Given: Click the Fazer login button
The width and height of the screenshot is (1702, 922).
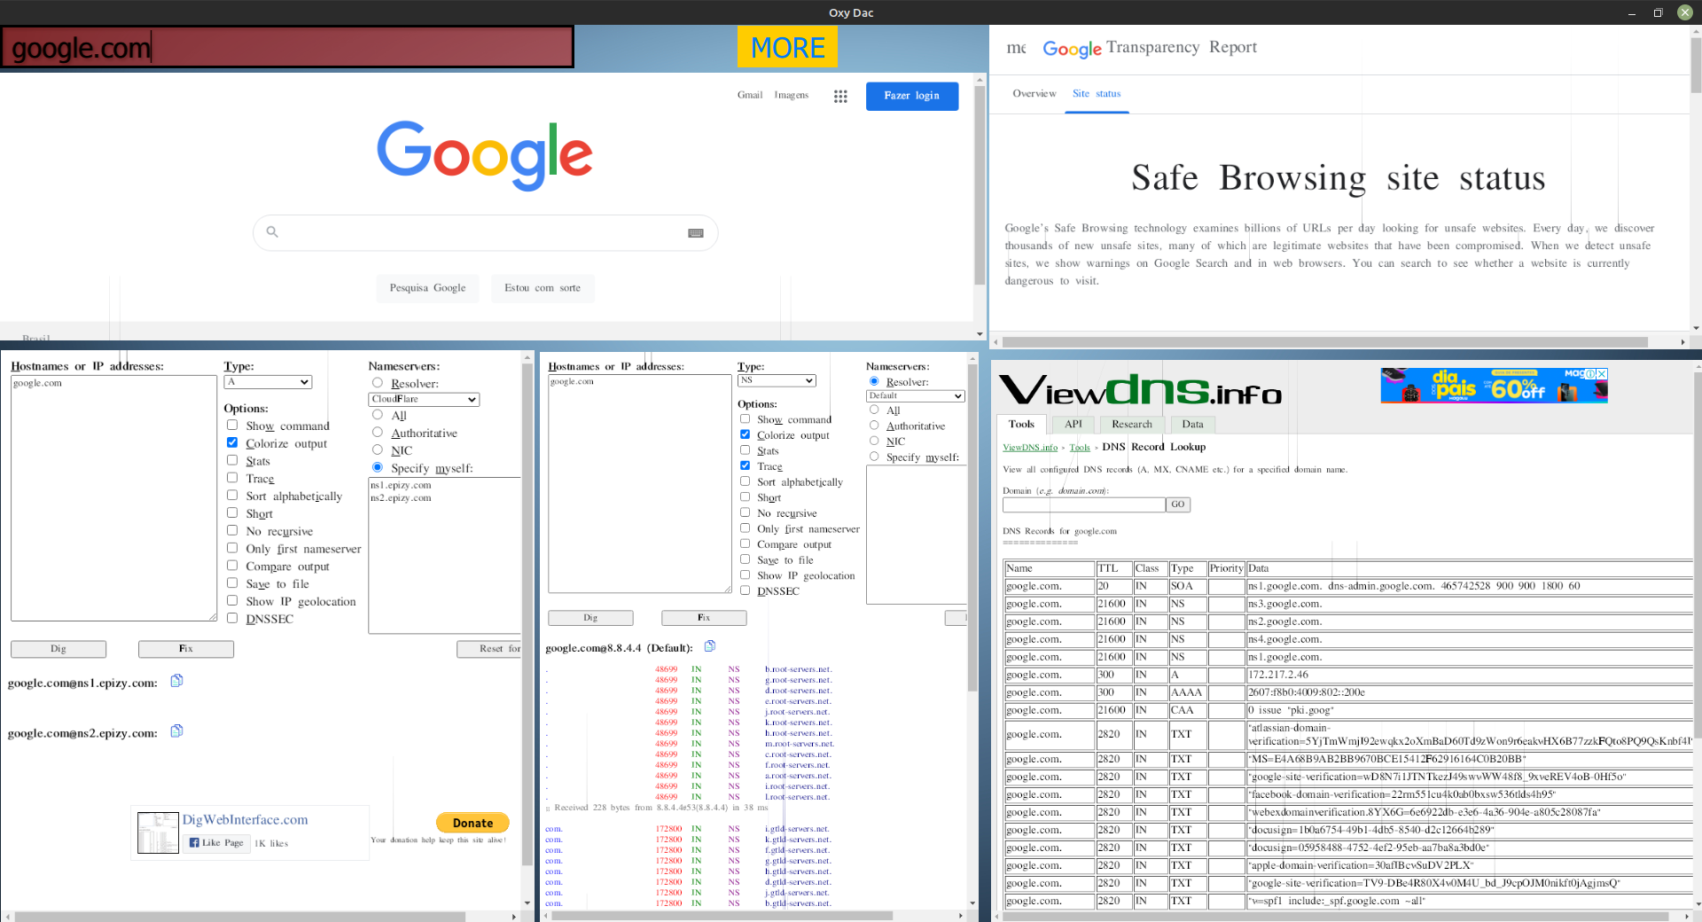Looking at the screenshot, I should (x=911, y=96).
